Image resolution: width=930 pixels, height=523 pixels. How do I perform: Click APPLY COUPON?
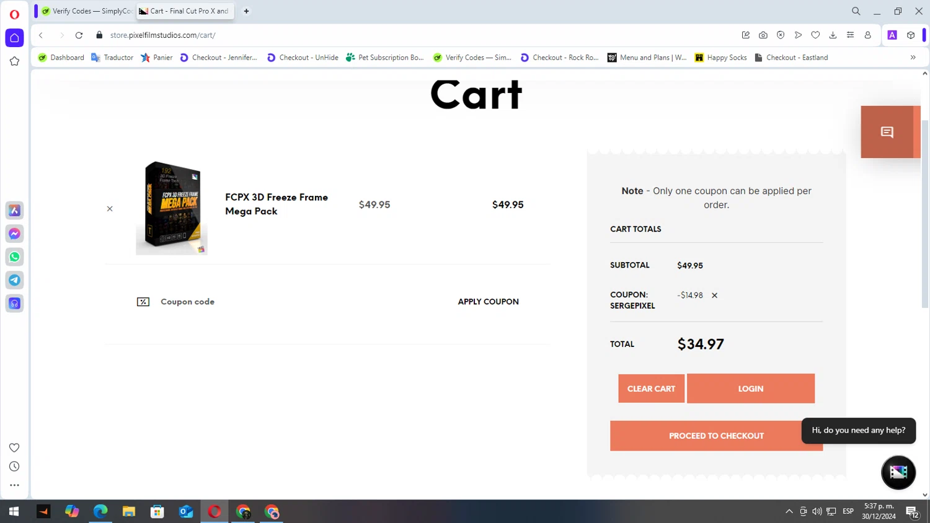click(489, 302)
